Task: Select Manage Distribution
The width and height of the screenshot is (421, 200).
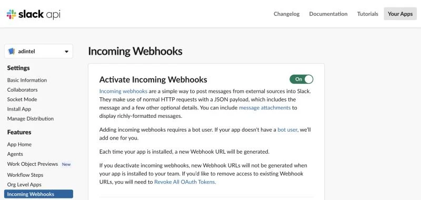Action: pos(31,118)
